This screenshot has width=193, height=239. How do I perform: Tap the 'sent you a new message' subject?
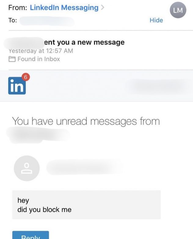tap(84, 42)
